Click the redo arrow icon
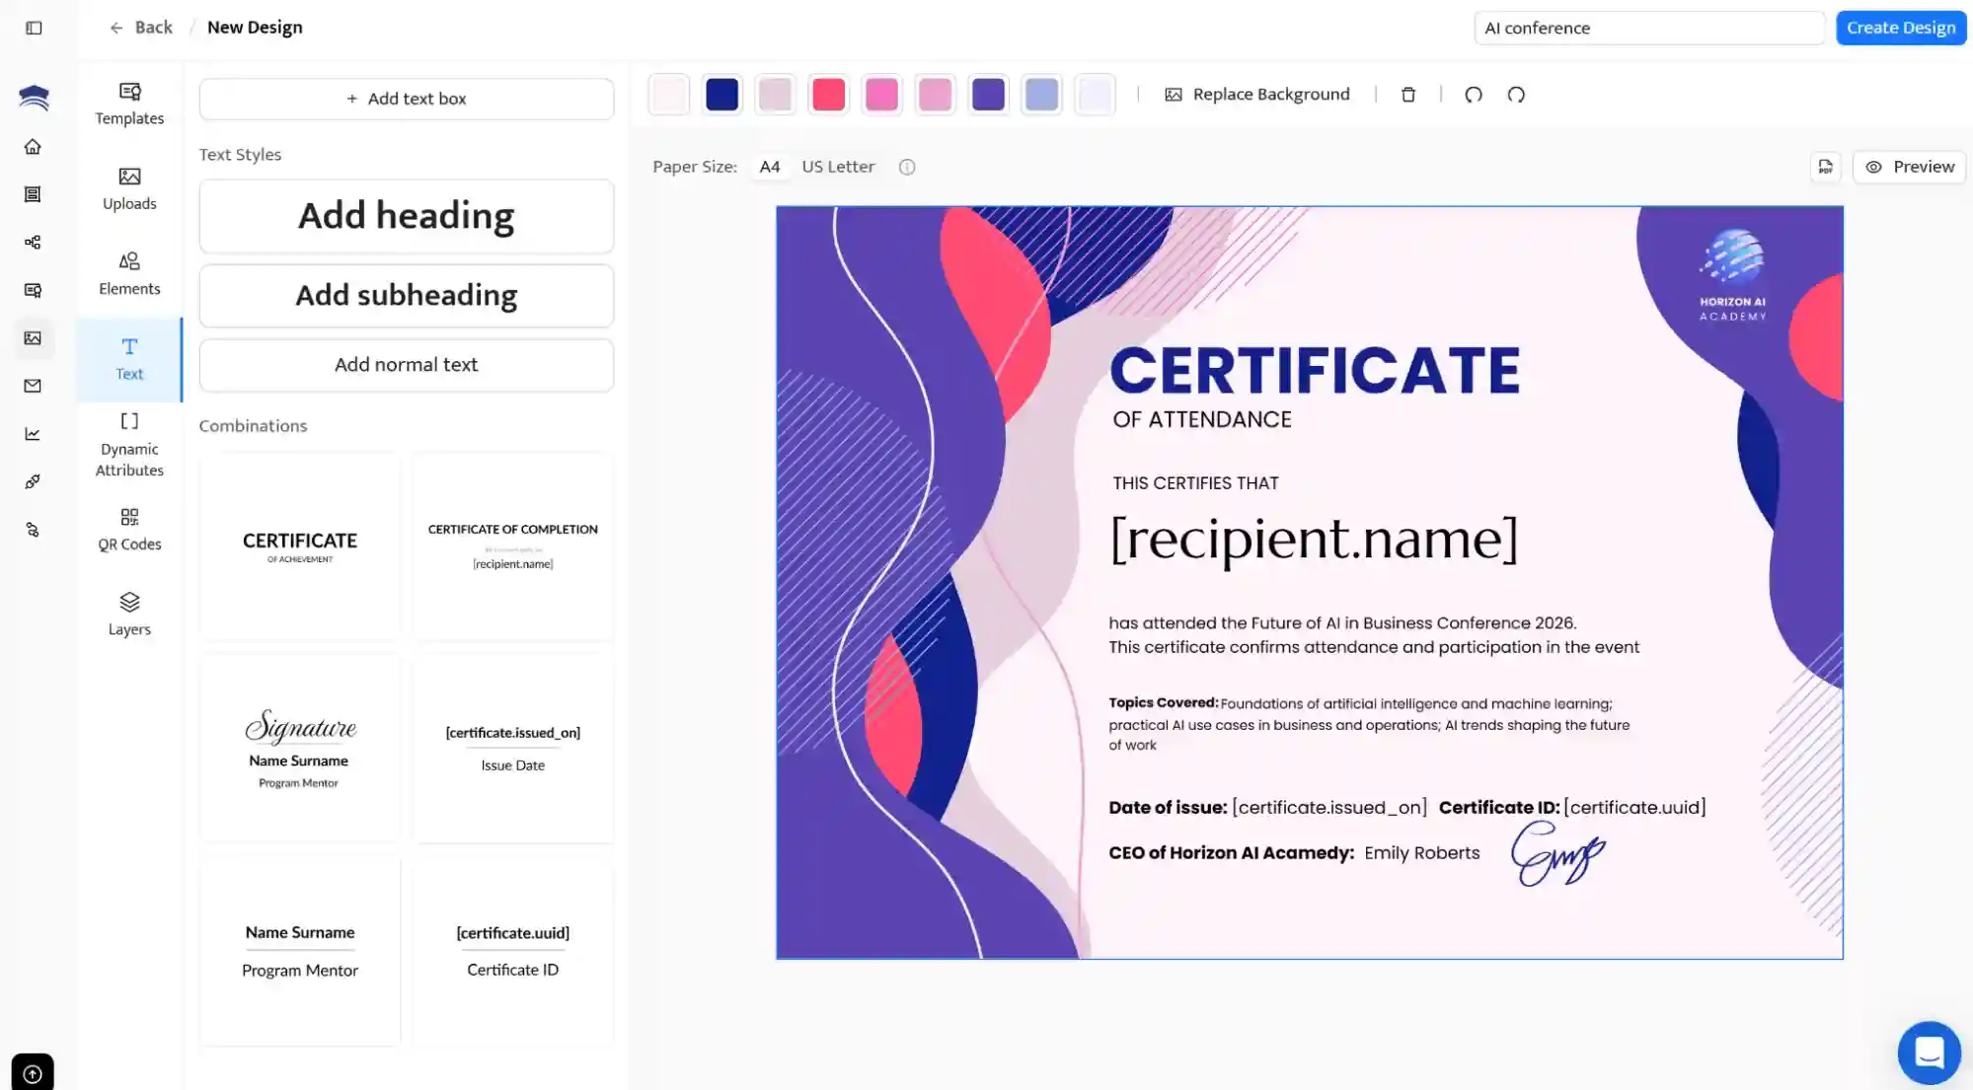 point(1516,95)
